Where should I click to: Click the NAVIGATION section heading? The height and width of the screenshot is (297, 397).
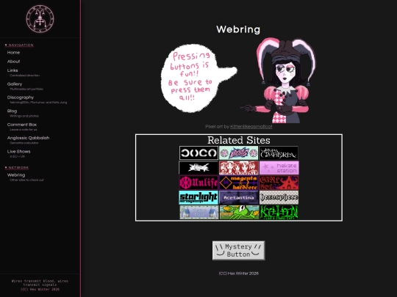click(x=19, y=45)
